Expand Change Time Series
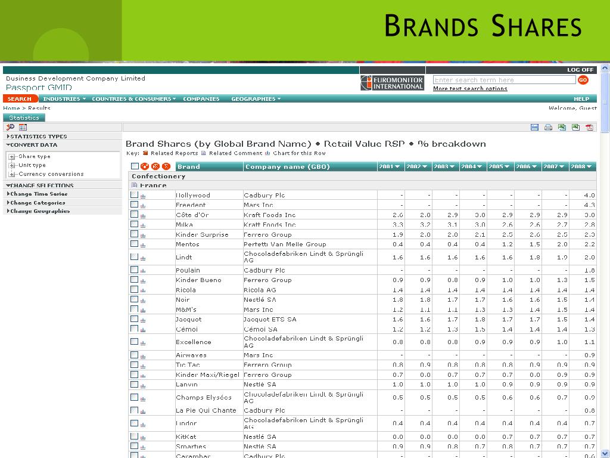The width and height of the screenshot is (610, 458). click(x=37, y=194)
